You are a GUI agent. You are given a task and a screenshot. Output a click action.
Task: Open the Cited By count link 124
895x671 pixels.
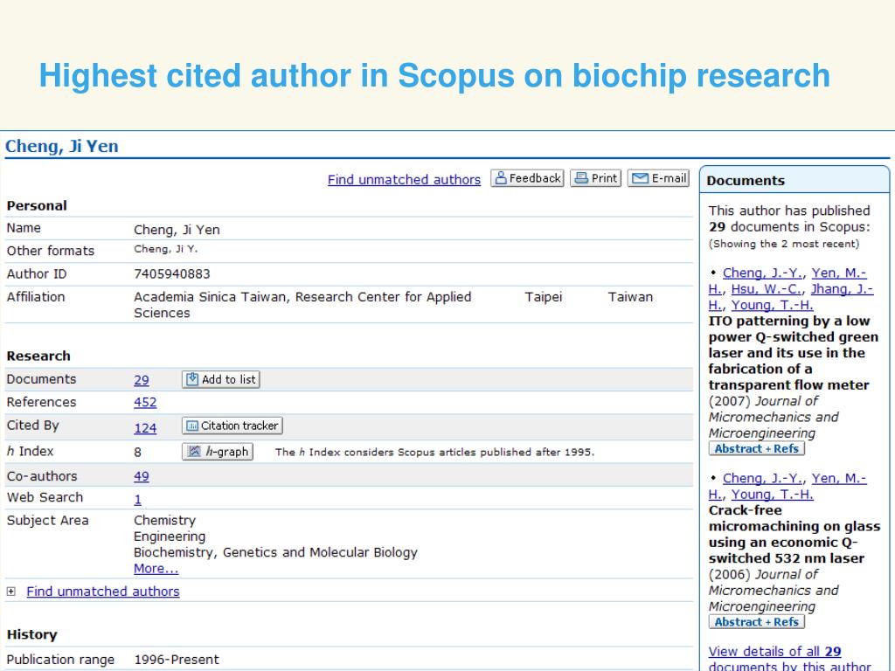[x=145, y=428]
